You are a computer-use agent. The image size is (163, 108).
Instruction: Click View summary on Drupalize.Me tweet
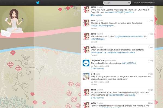98,69
